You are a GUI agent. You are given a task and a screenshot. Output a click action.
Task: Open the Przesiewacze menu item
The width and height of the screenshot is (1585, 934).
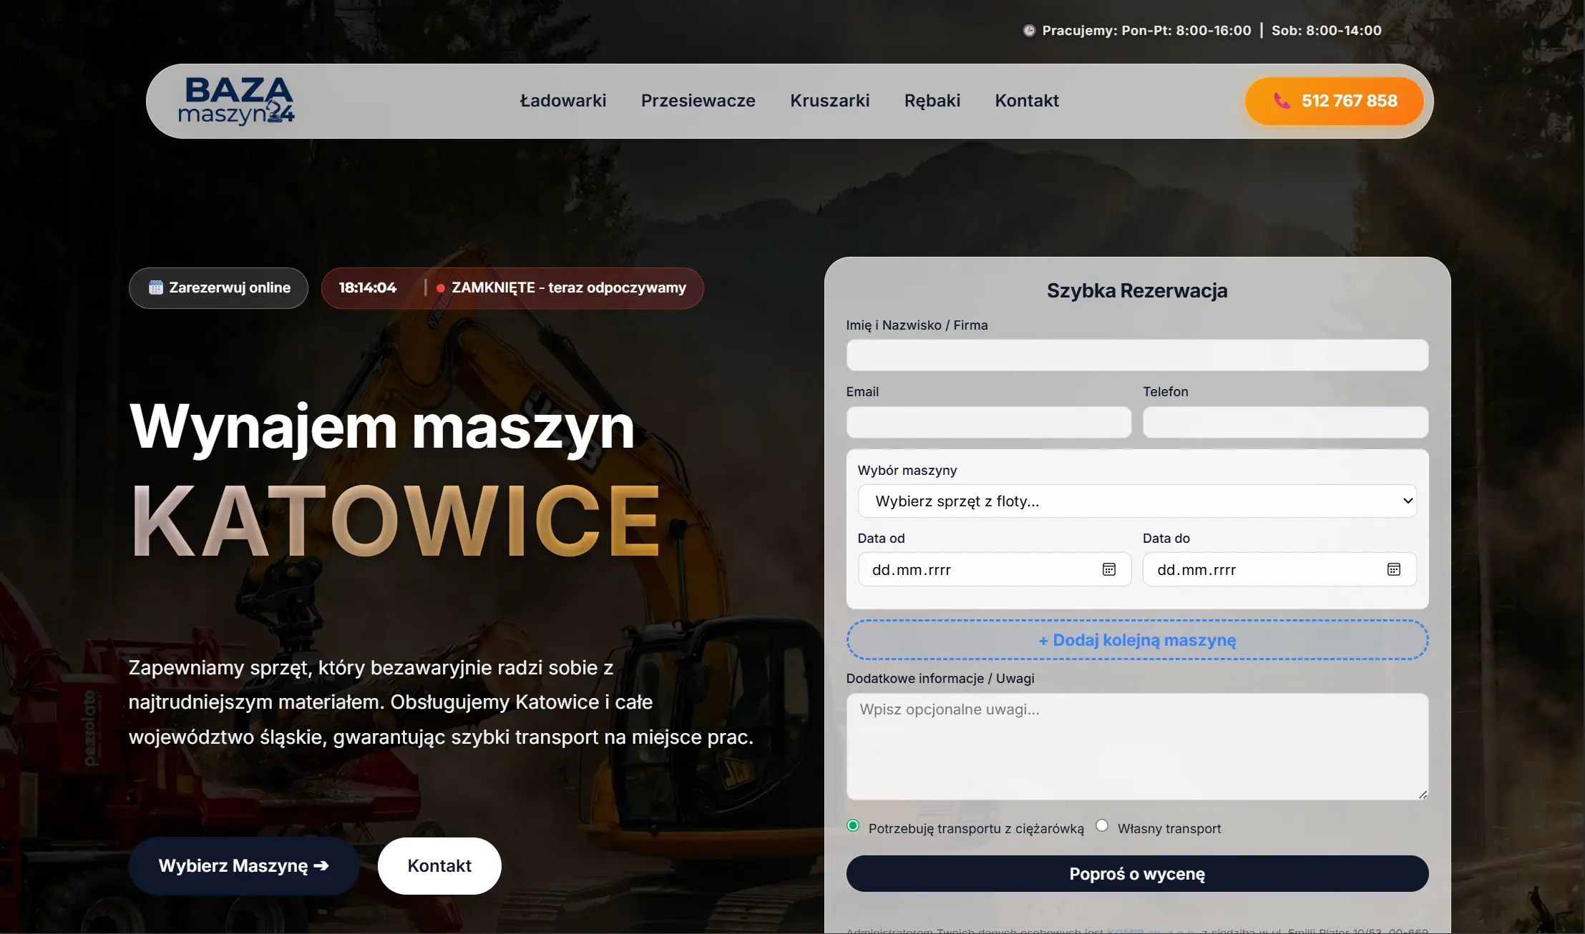[698, 101]
